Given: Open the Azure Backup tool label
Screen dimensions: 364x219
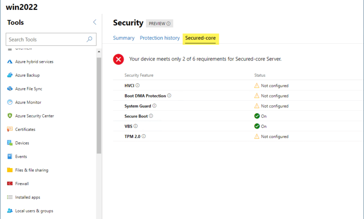Looking at the screenshot, I should pos(28,75).
